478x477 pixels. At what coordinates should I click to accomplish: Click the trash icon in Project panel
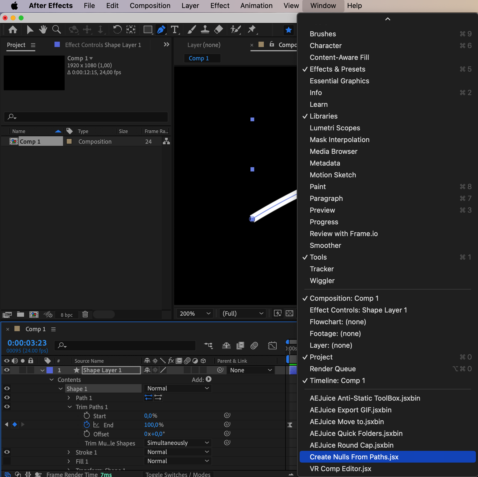[x=85, y=314]
